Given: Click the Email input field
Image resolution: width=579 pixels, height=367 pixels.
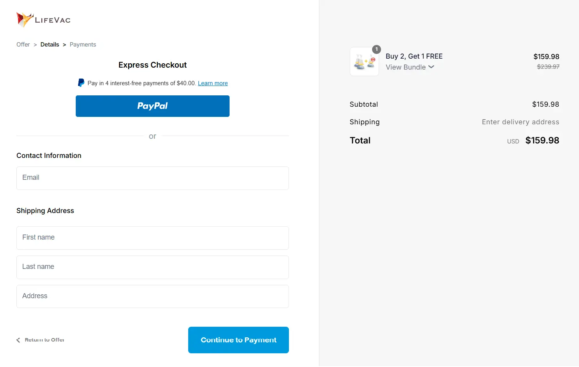Looking at the screenshot, I should 152,178.
